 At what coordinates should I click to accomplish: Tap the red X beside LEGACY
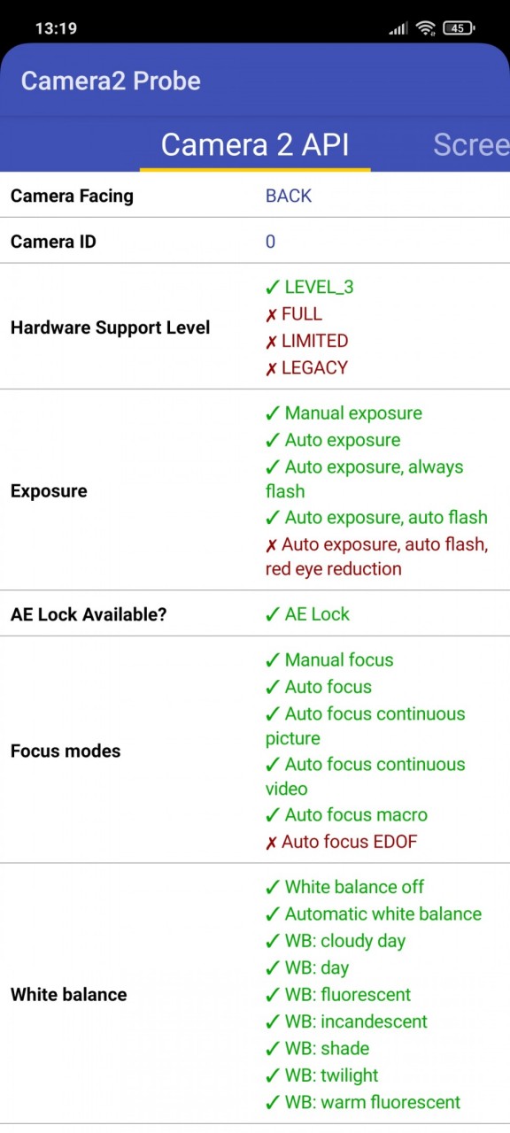(272, 368)
